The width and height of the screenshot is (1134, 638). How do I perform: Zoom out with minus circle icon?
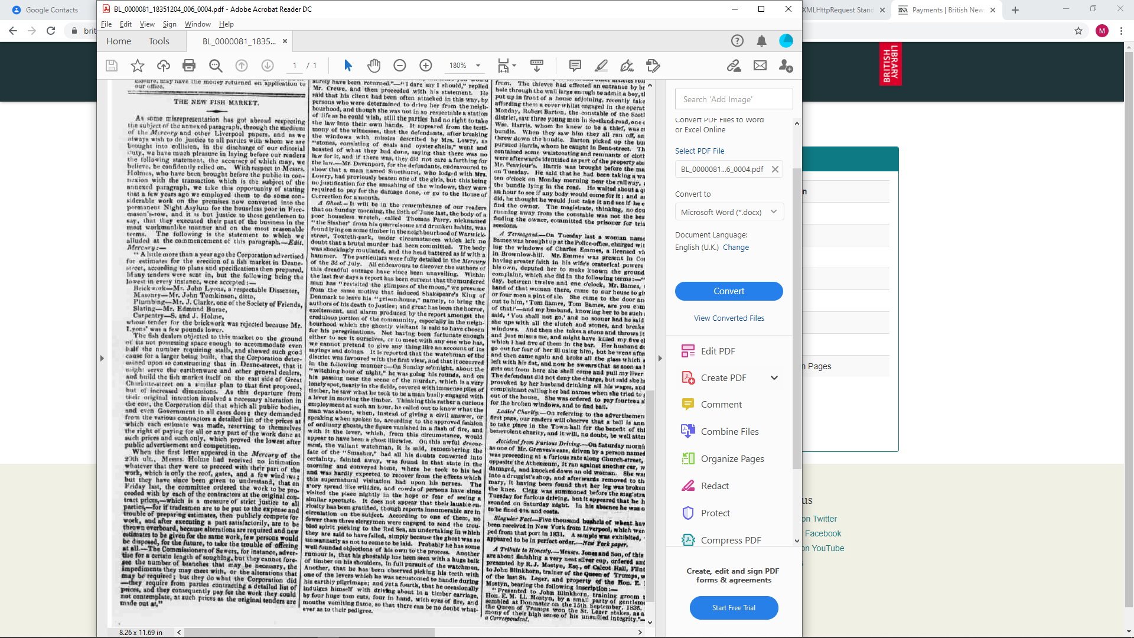click(x=400, y=66)
